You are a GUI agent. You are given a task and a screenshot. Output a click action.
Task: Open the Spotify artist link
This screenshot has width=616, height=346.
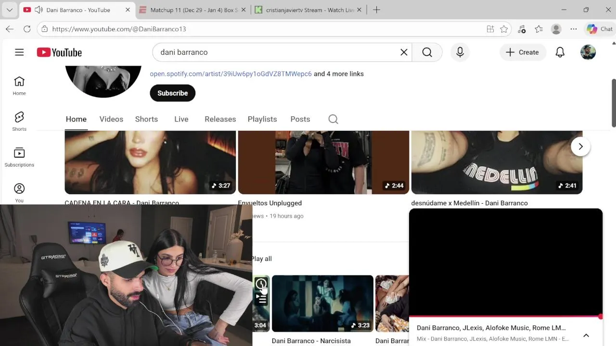click(231, 74)
